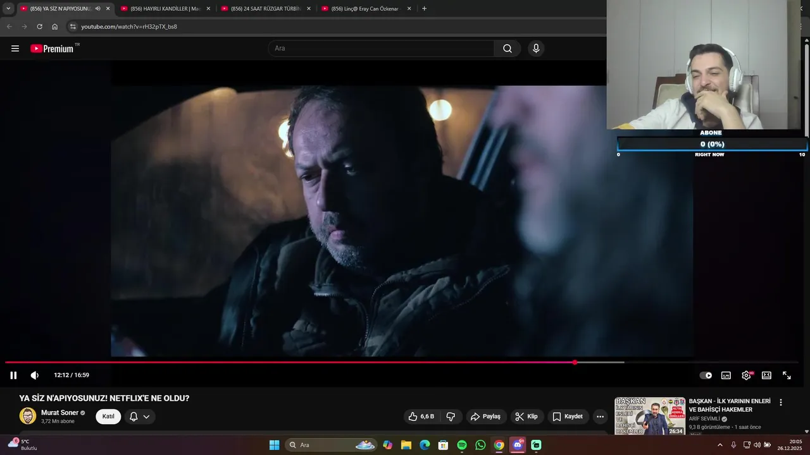Focus the YouTube 'Ara' search field
The width and height of the screenshot is (810, 455).
point(382,49)
